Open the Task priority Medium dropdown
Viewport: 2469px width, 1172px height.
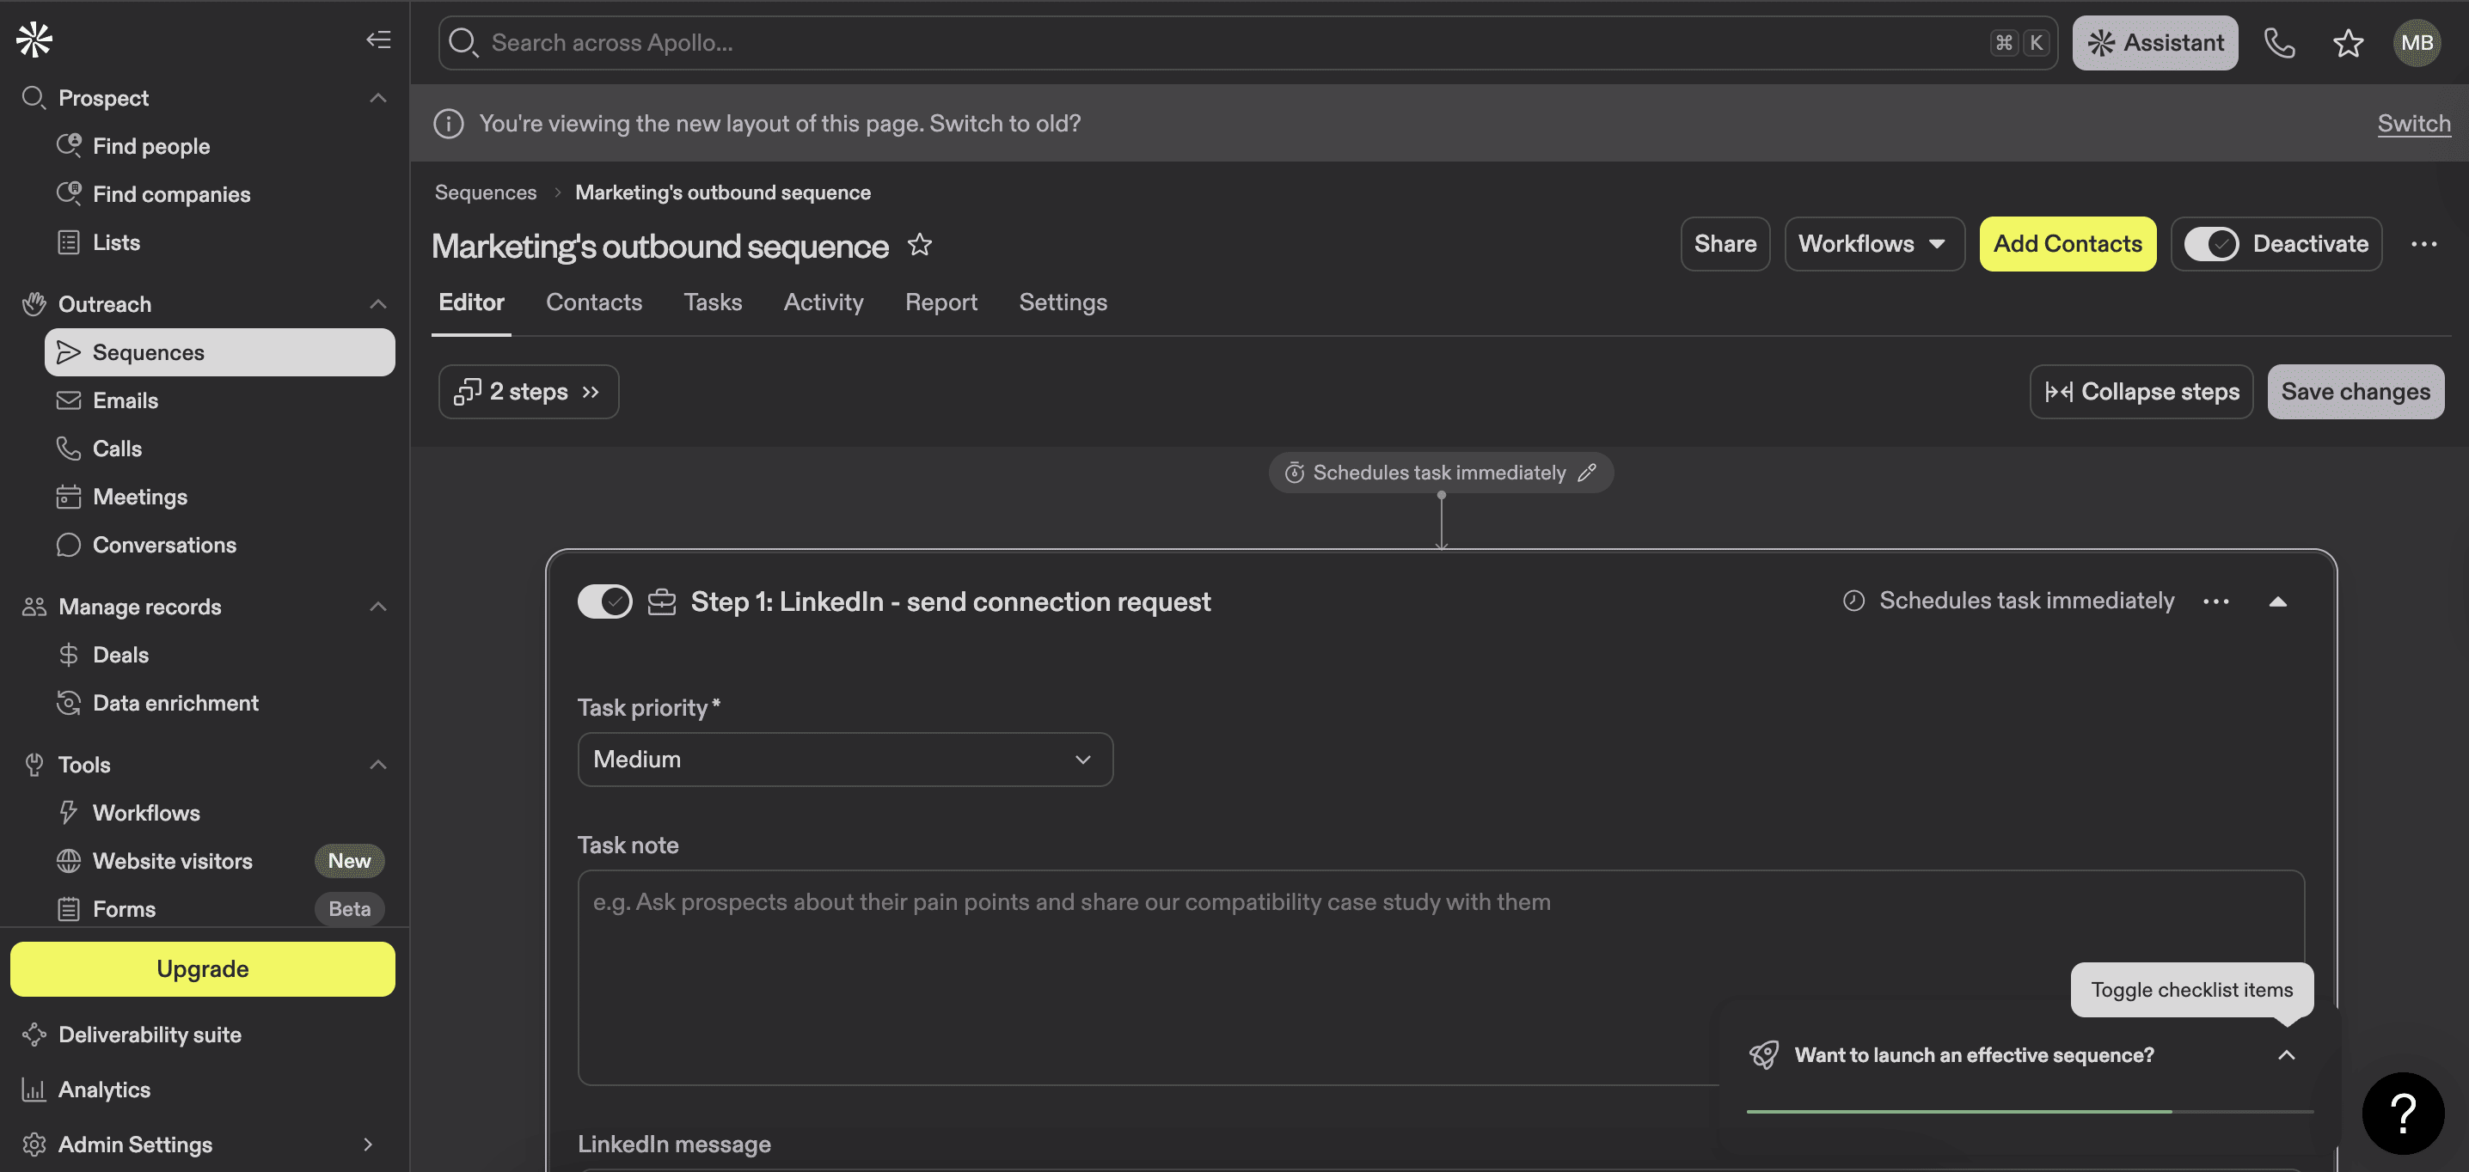844,760
